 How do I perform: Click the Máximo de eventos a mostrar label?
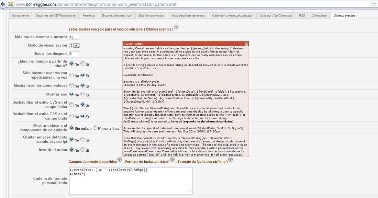tap(41, 37)
